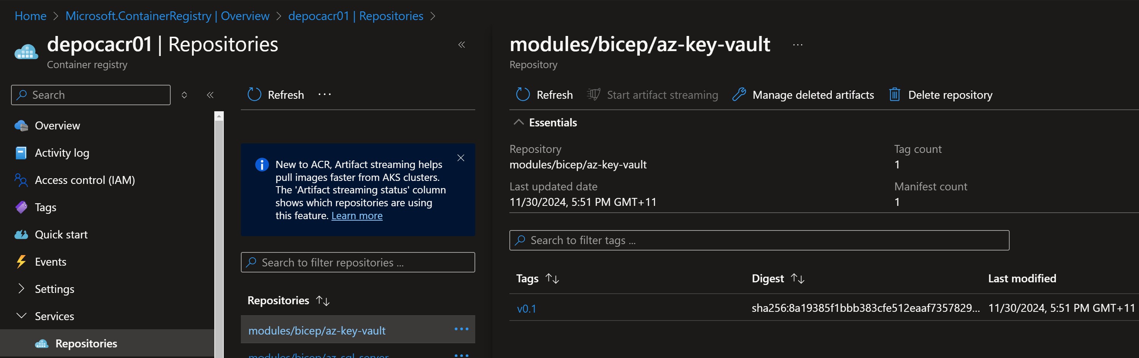Open more options next to repository title
Screen dimensions: 1139x358
798,45
